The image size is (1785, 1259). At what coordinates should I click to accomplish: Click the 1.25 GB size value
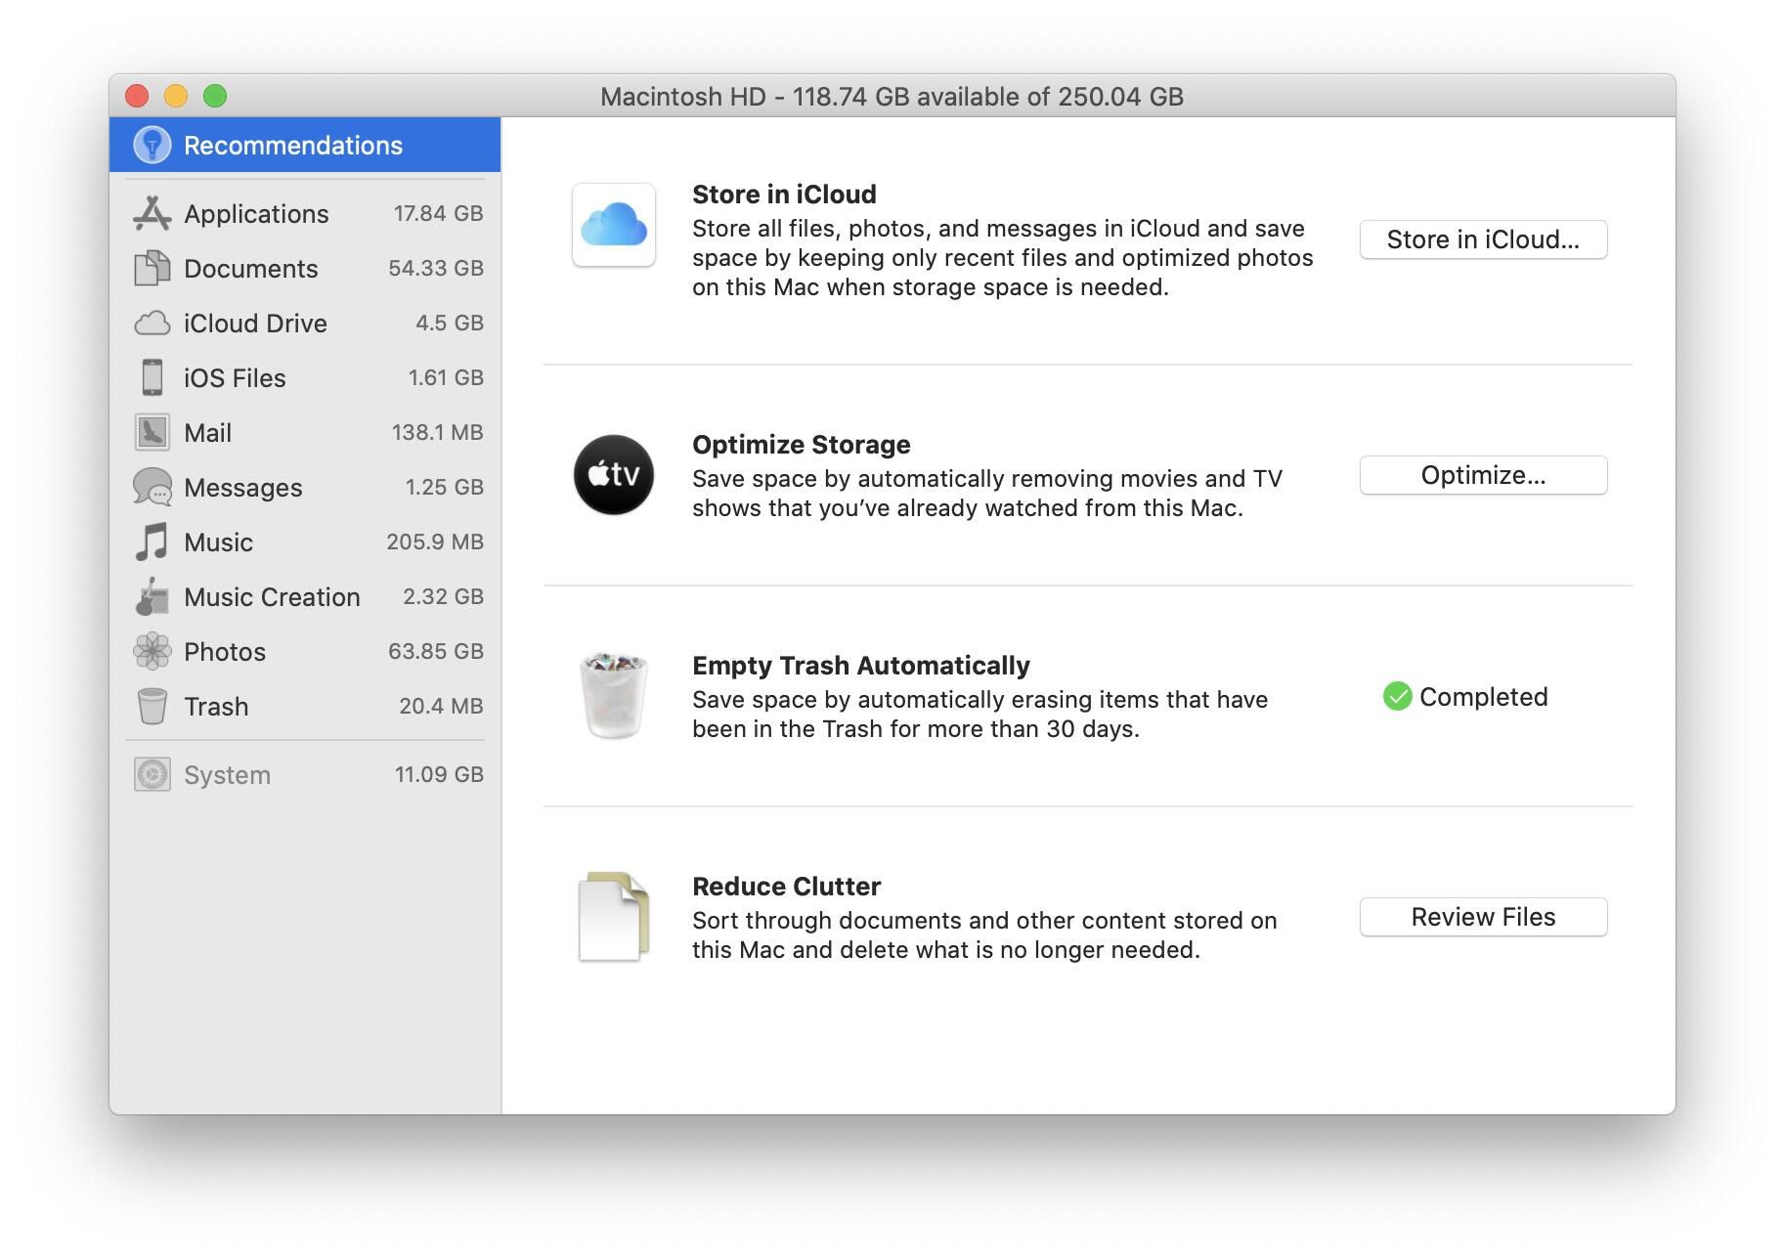coord(445,487)
